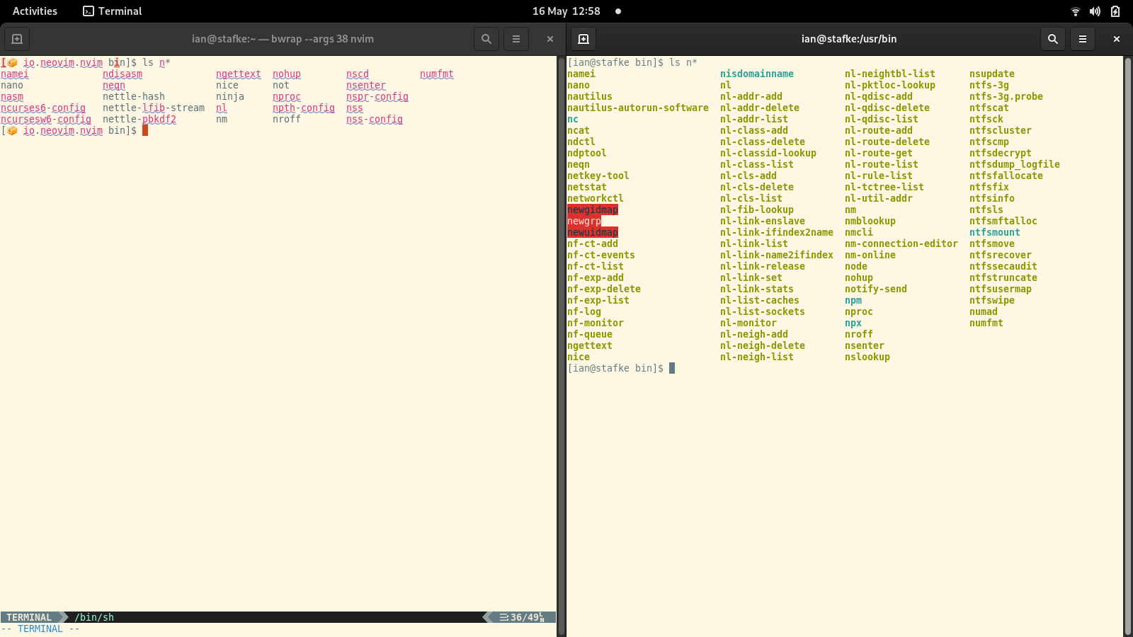Viewport: 1133px width, 637px height.
Task: Click 'ntfsmount' in right terminal
Action: (x=995, y=232)
